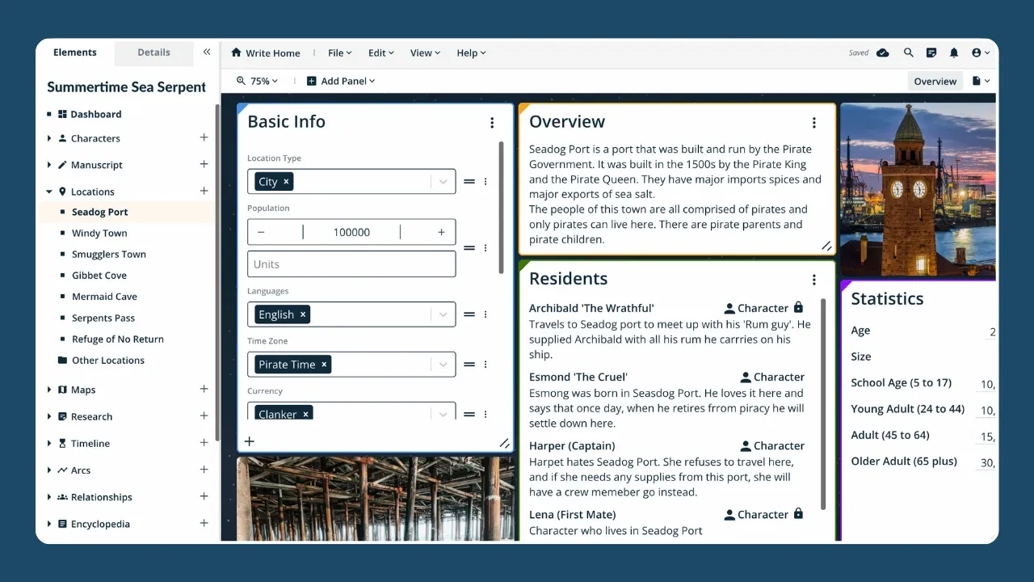This screenshot has width=1034, height=582.
Task: Click the cloud saved status icon
Action: tap(883, 53)
